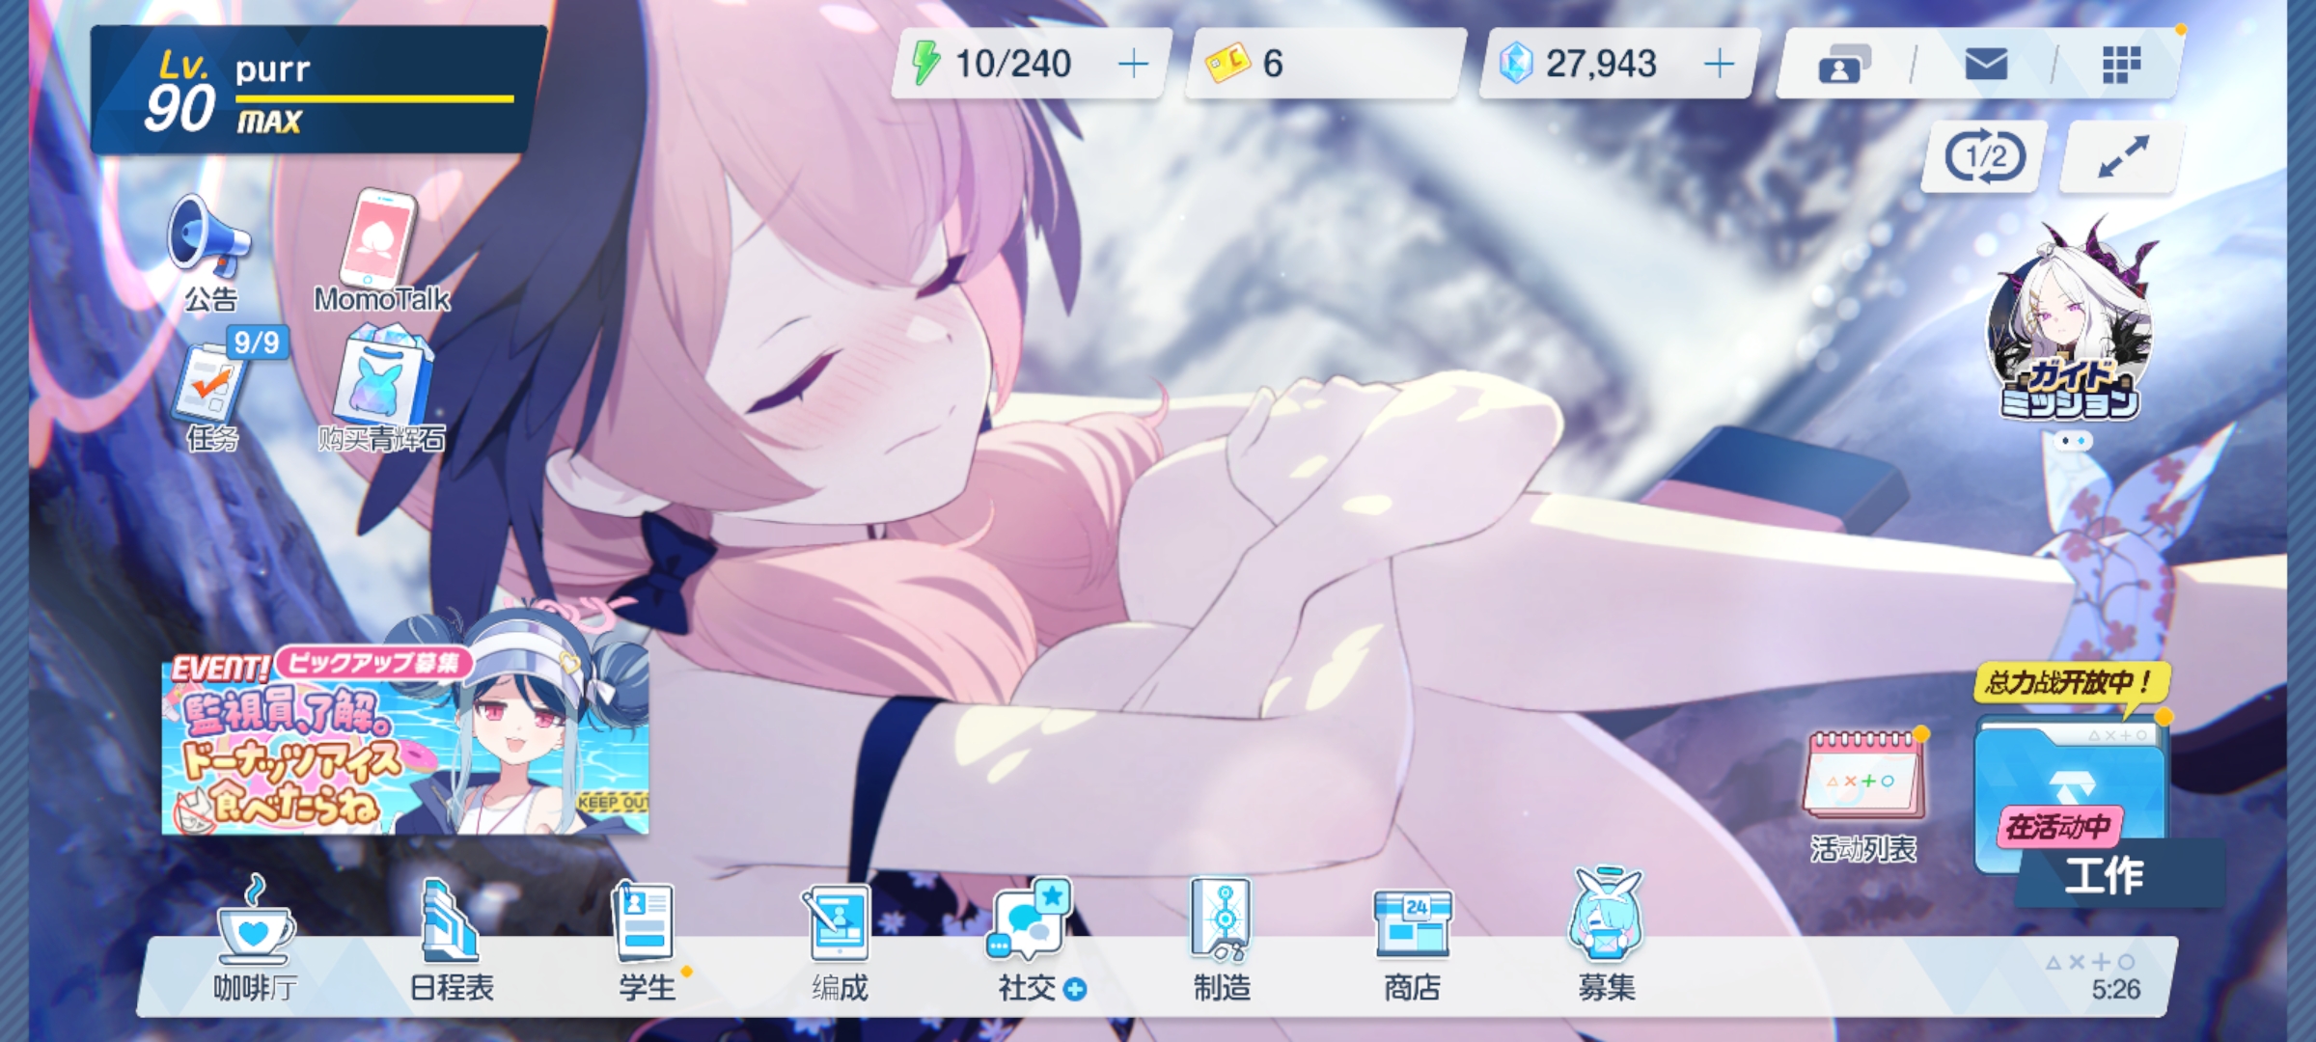Click the 27,943 pyroxene amount

point(1601,65)
